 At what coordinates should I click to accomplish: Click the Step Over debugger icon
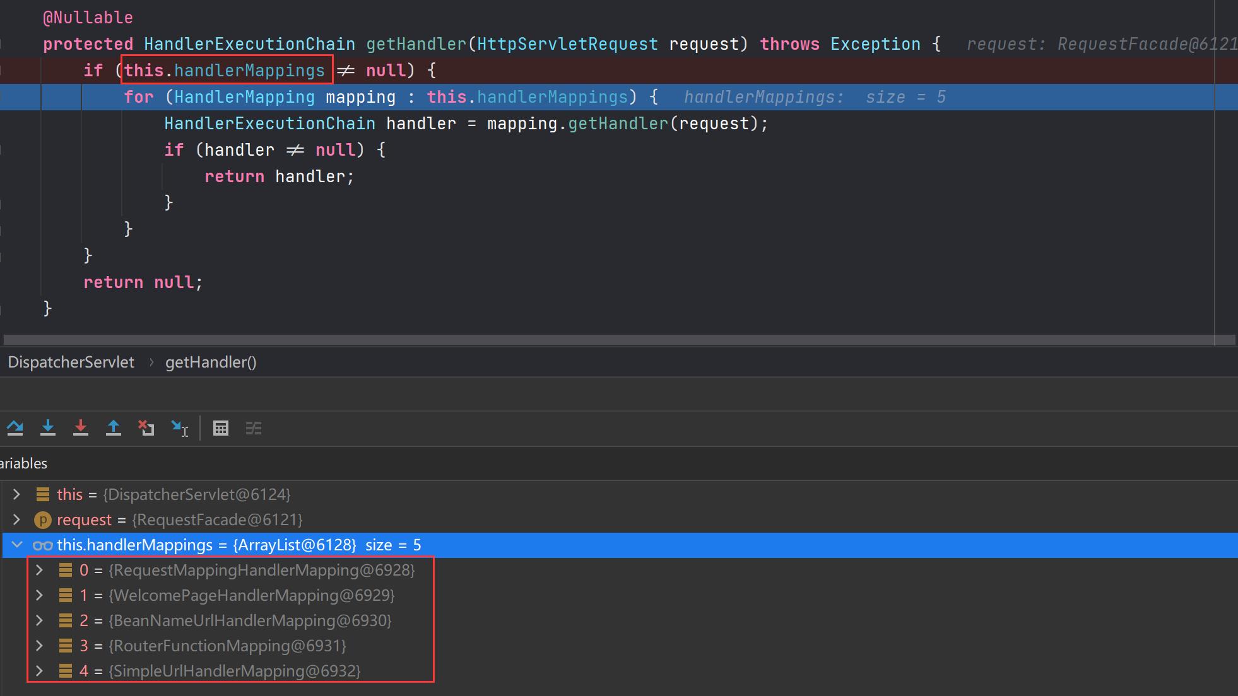pos(15,428)
